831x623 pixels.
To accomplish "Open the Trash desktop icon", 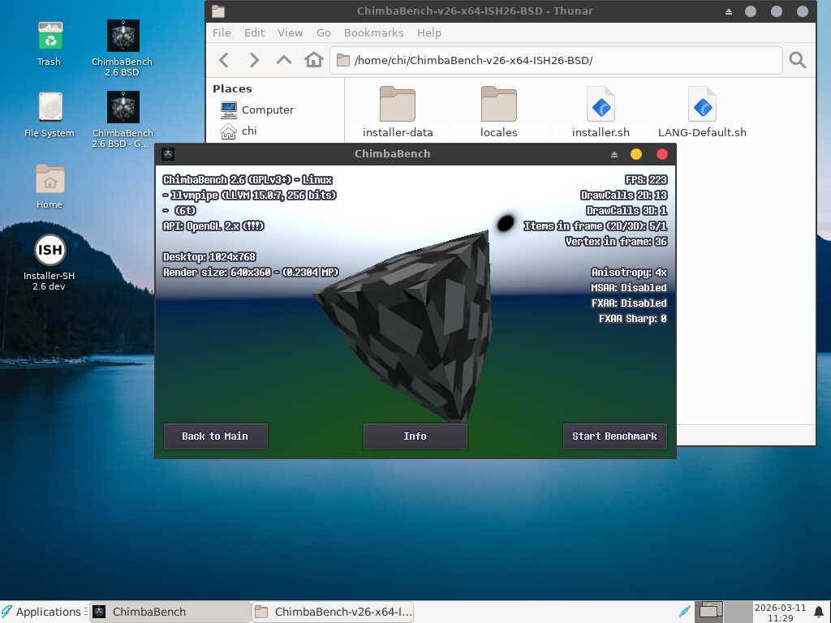I will [x=50, y=44].
